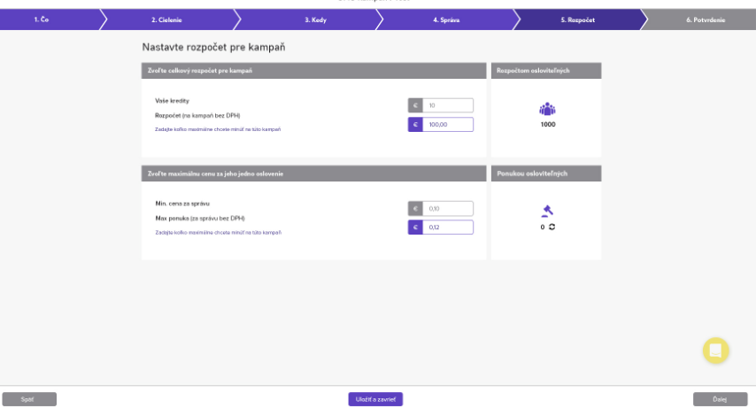Go to step 4. Správa
756x416 pixels.
(x=446, y=19)
